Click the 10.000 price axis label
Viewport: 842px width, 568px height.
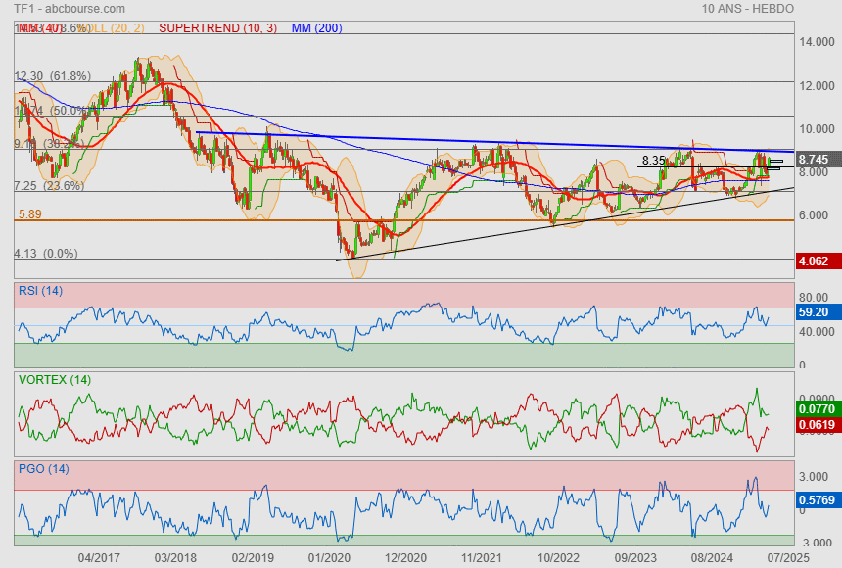pos(817,129)
